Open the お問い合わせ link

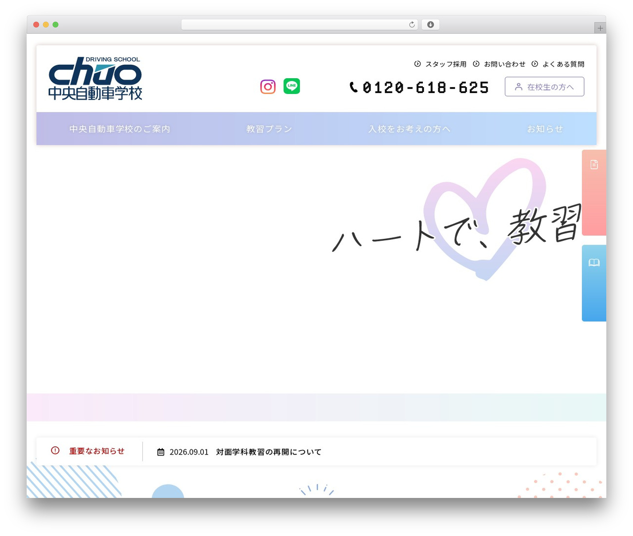click(505, 64)
